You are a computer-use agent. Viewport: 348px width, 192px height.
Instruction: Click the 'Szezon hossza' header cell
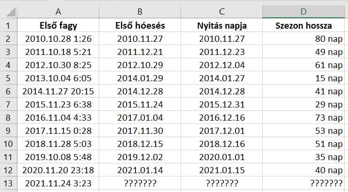304,25
